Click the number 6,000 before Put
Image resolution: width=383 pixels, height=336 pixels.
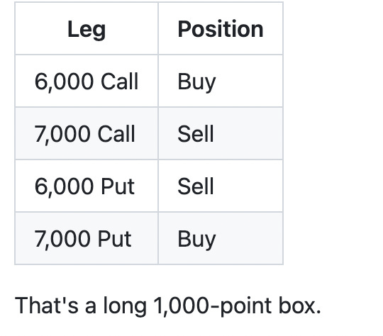click(x=64, y=187)
